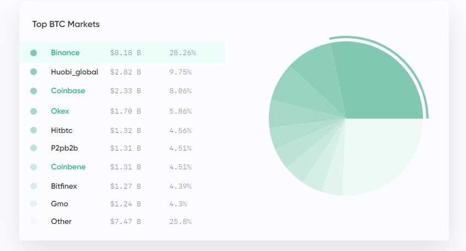Click the 28.26% Binance share
466x251 pixels.
point(183,53)
